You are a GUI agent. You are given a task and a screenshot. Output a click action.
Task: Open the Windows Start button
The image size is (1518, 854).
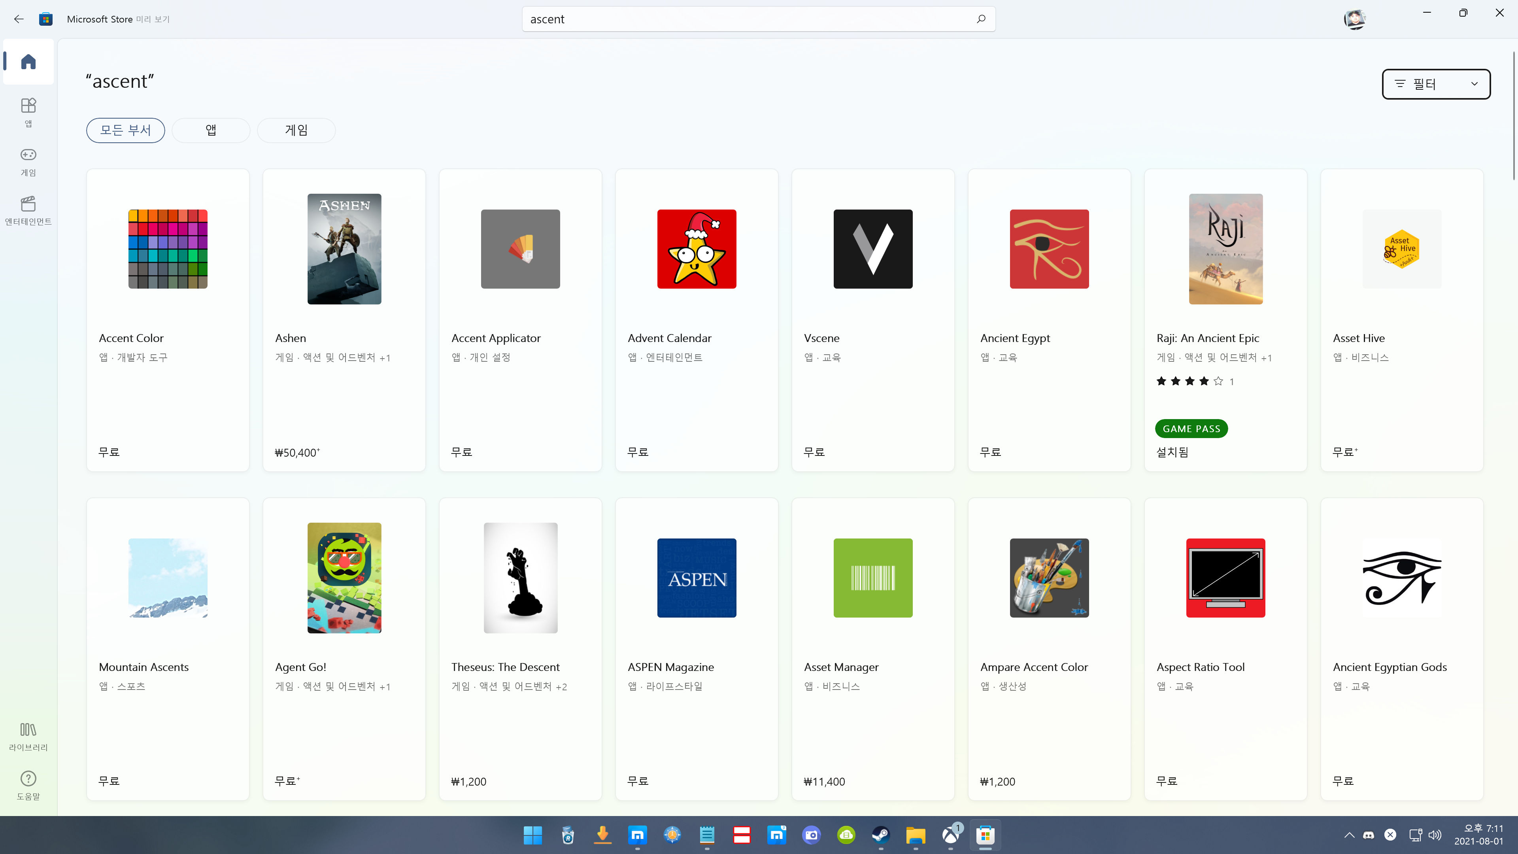533,835
